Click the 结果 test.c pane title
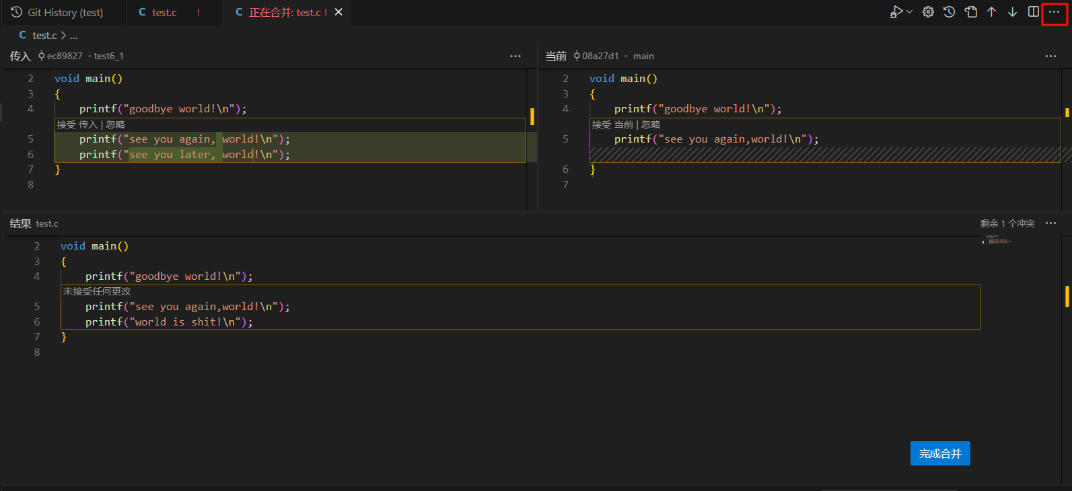The width and height of the screenshot is (1072, 491). pyautogui.click(x=34, y=223)
